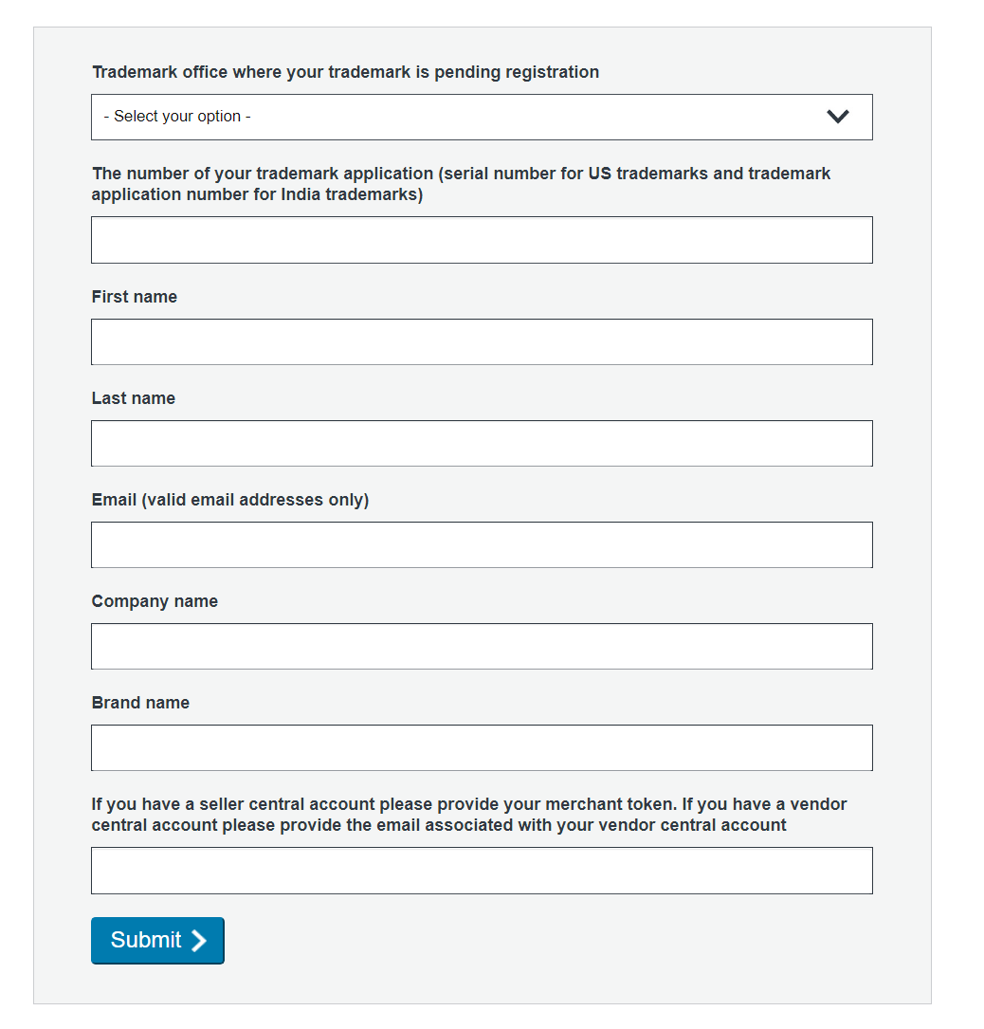This screenshot has width=984, height=1029.
Task: Click the '- Select your option -' text
Action: [x=177, y=117]
